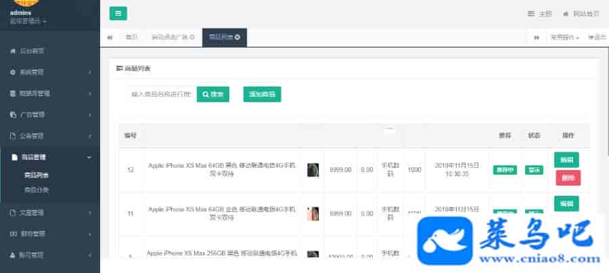Click the green 搜索 search button
Screen dimensions: 609x273
tap(213, 94)
